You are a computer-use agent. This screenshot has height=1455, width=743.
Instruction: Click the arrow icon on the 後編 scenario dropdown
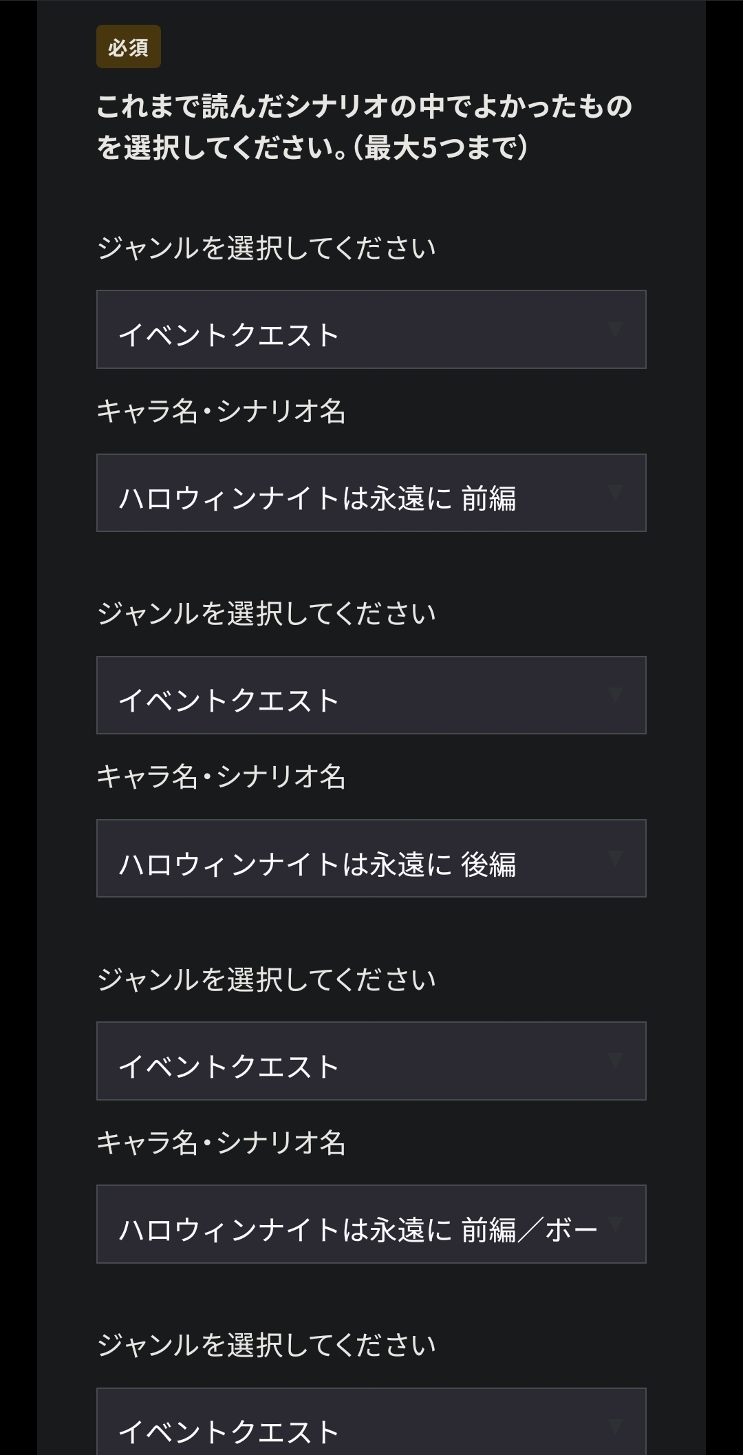click(x=614, y=858)
